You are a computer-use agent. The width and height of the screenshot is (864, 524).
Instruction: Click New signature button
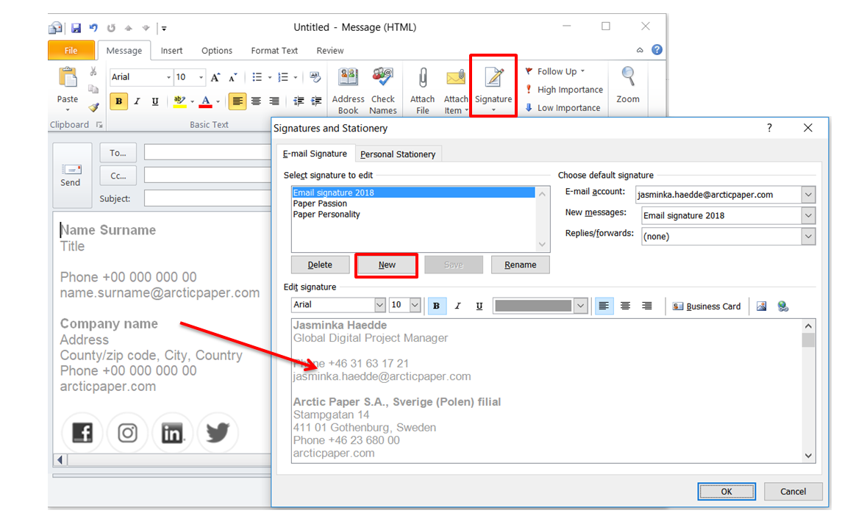[x=387, y=265]
